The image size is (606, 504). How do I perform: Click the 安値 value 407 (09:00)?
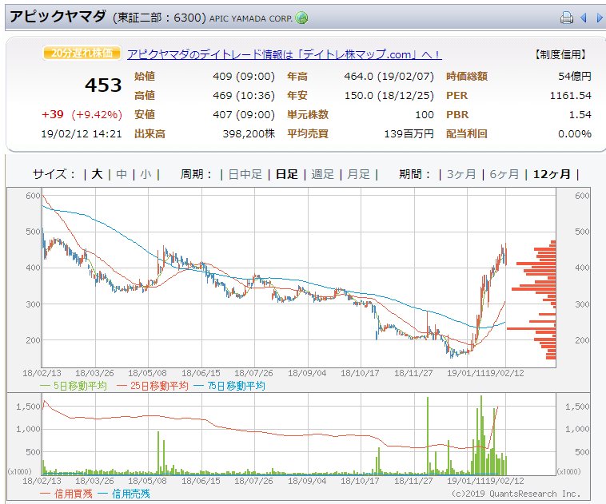(x=244, y=114)
